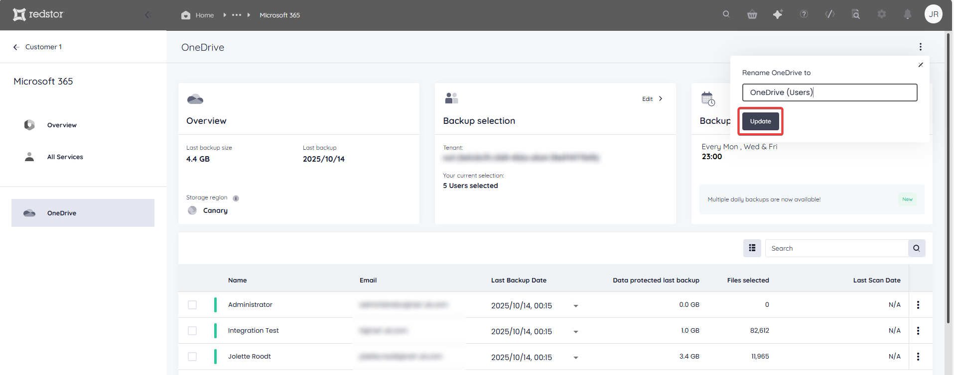Go back to Customer 1
Viewport: 954px width, 375px height.
tap(43, 47)
